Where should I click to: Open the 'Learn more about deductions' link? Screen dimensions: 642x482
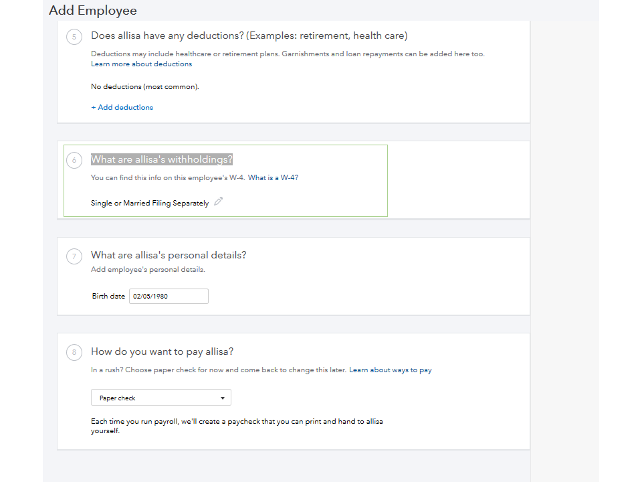point(141,64)
